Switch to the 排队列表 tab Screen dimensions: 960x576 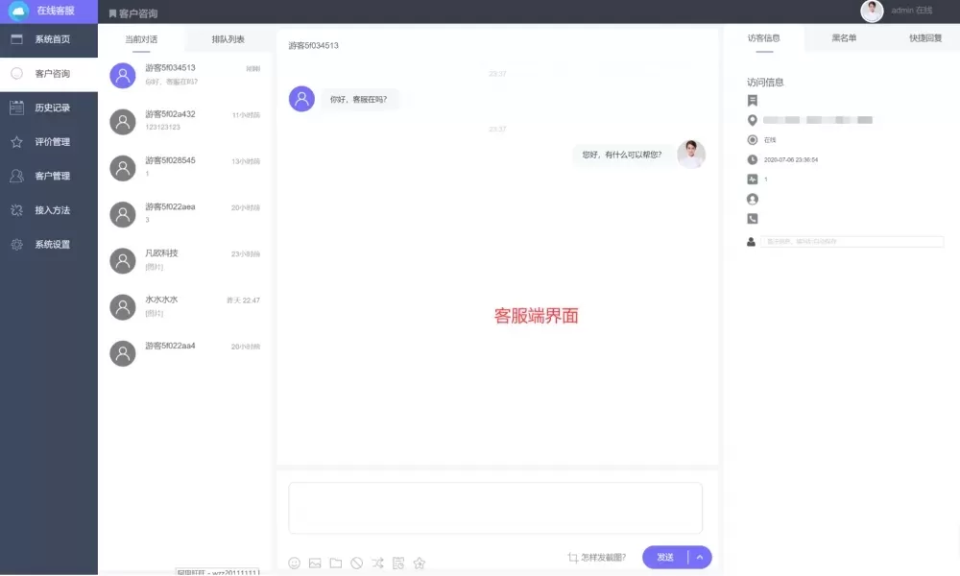coord(228,39)
